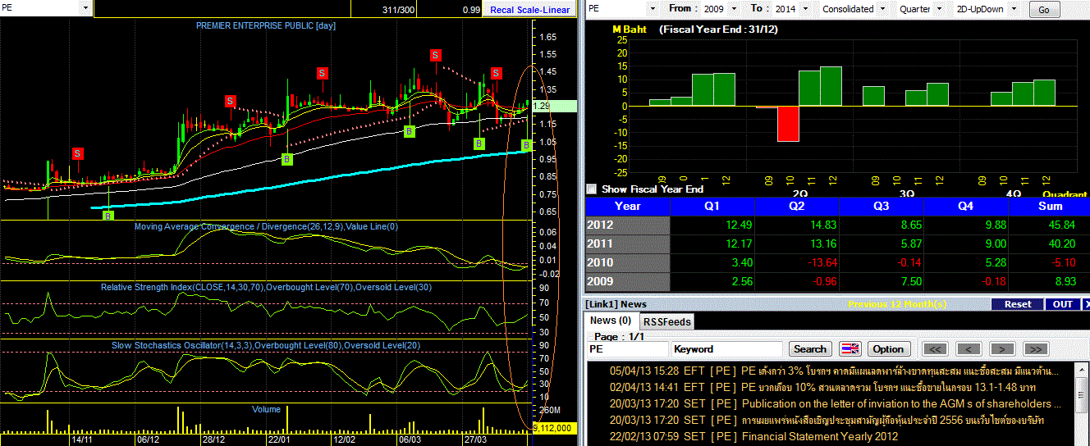Click the B buy marker under the 22/01 candles

click(287, 159)
